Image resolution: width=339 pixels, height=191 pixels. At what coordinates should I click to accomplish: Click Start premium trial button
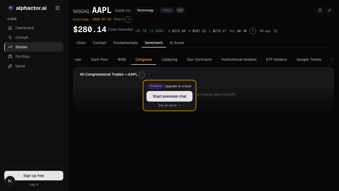tap(169, 96)
